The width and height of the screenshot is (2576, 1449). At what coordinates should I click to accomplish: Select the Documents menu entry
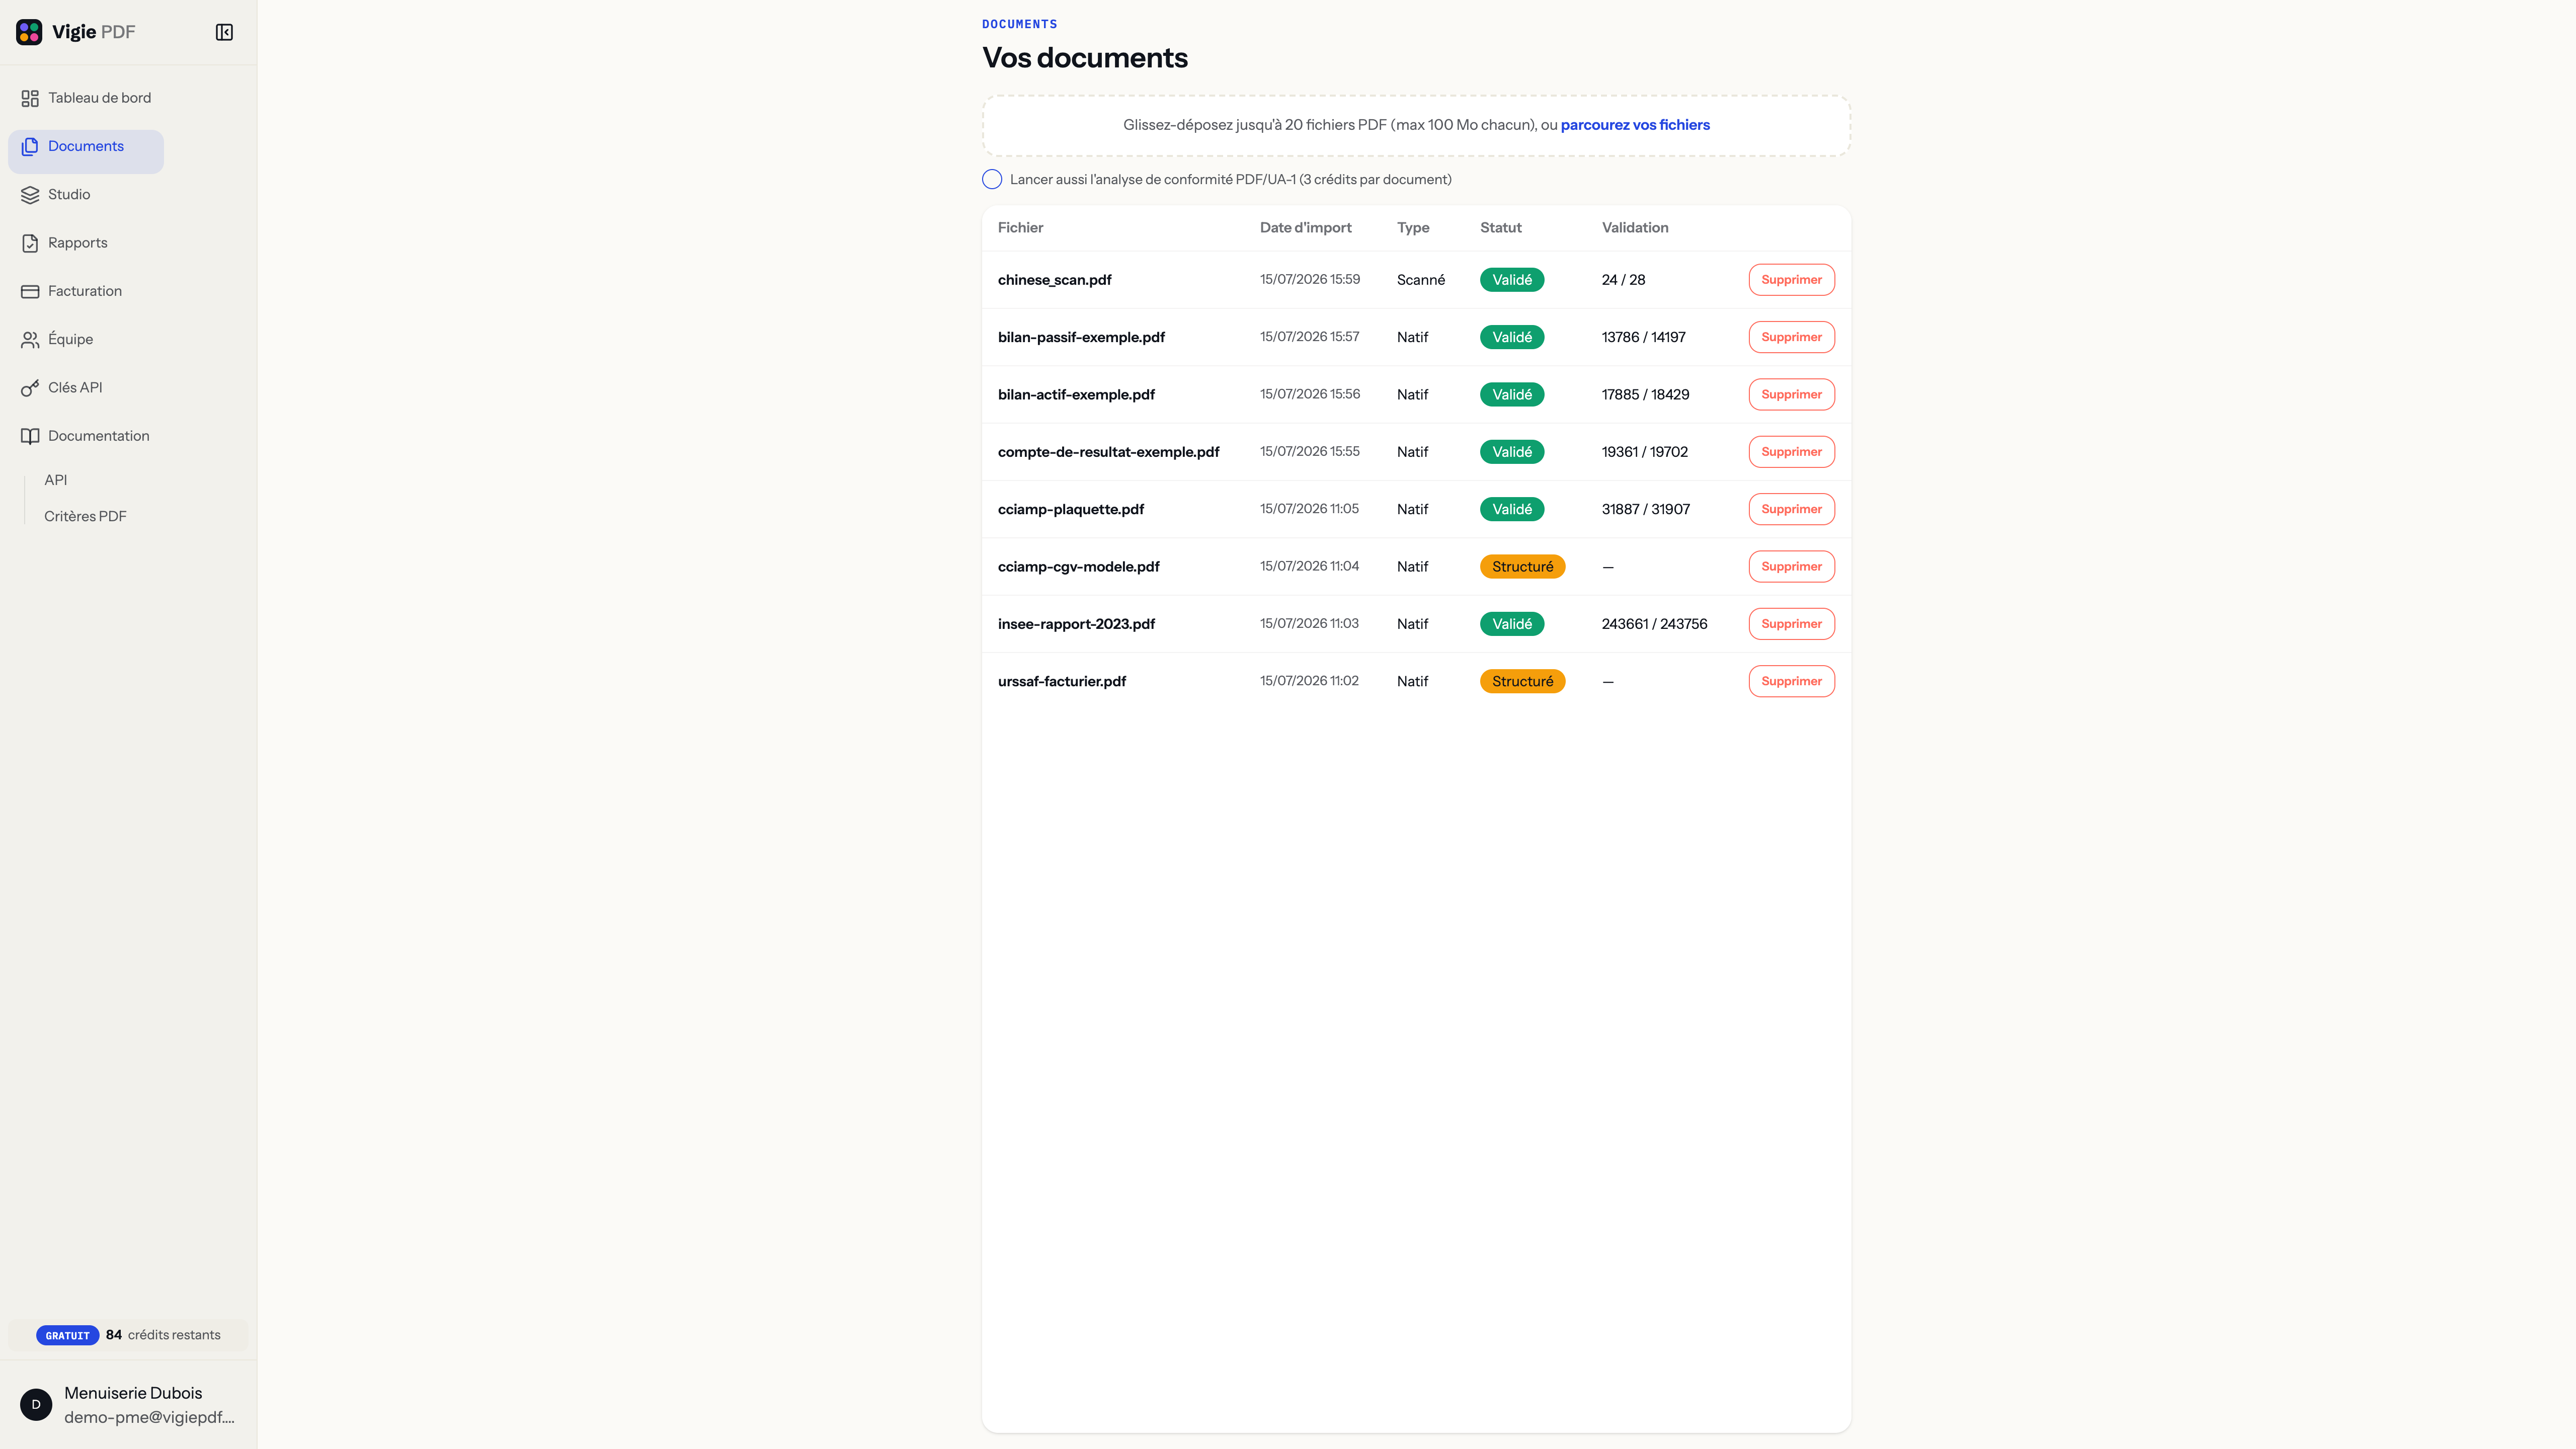pos(86,151)
